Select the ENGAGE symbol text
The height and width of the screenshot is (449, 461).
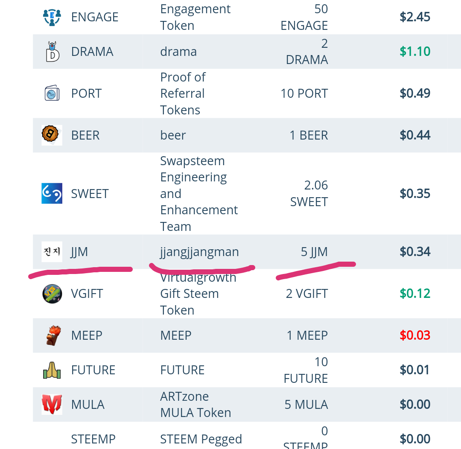[x=95, y=17]
